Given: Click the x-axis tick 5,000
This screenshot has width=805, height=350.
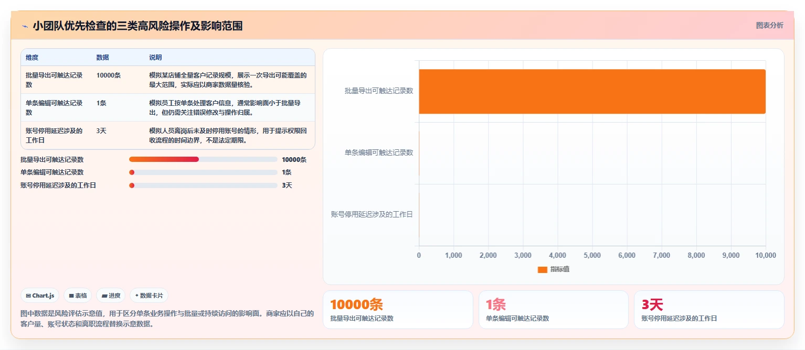Looking at the screenshot, I should click(592, 256).
